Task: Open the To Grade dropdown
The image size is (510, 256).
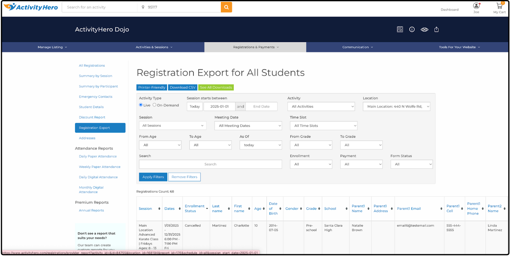Action: click(x=361, y=145)
